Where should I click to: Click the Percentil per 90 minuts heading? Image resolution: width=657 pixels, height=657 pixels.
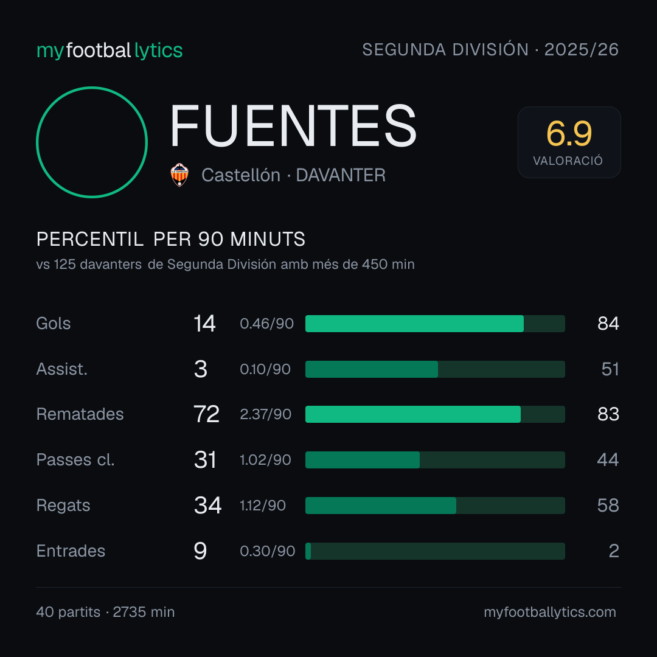[170, 239]
